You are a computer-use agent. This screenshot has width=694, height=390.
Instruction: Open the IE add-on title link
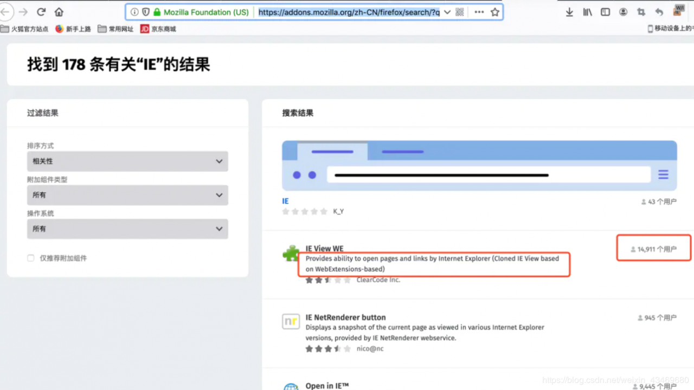(x=285, y=201)
